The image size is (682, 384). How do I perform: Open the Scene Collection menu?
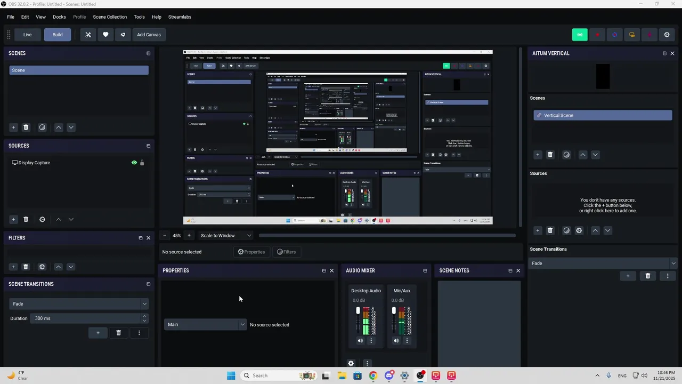pos(110,17)
